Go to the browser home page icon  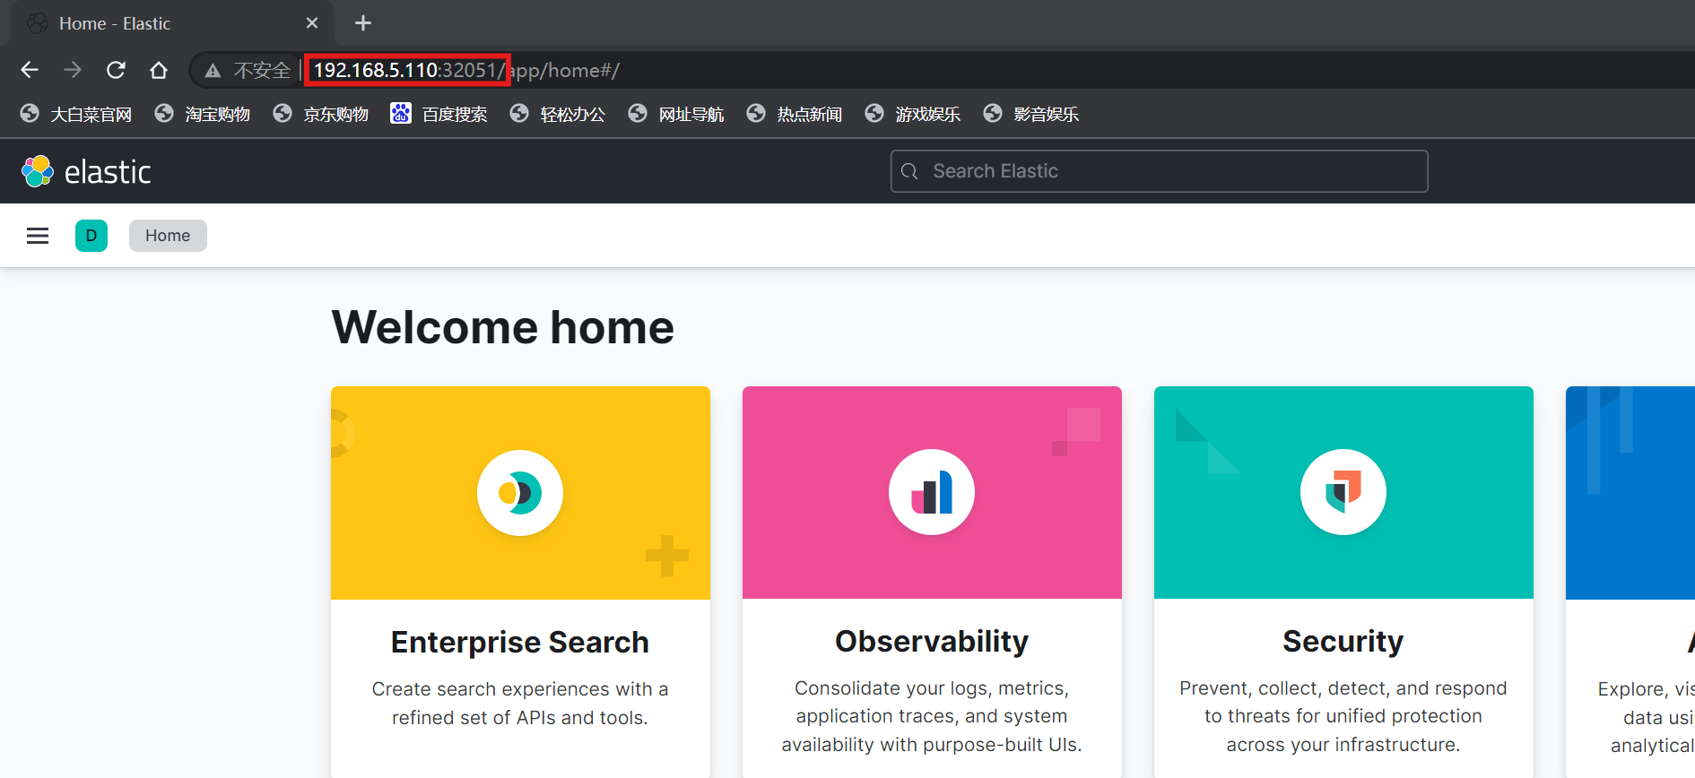[159, 70]
